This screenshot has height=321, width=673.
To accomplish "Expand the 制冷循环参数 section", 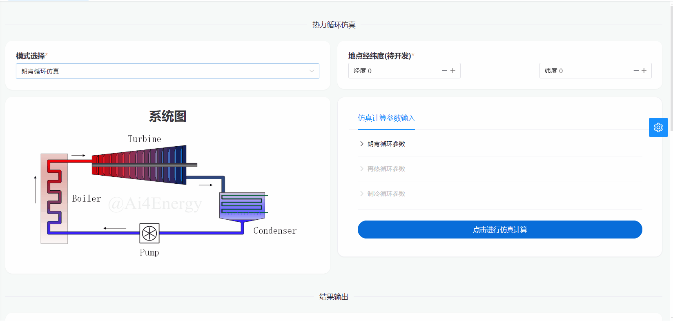I will pyautogui.click(x=386, y=194).
